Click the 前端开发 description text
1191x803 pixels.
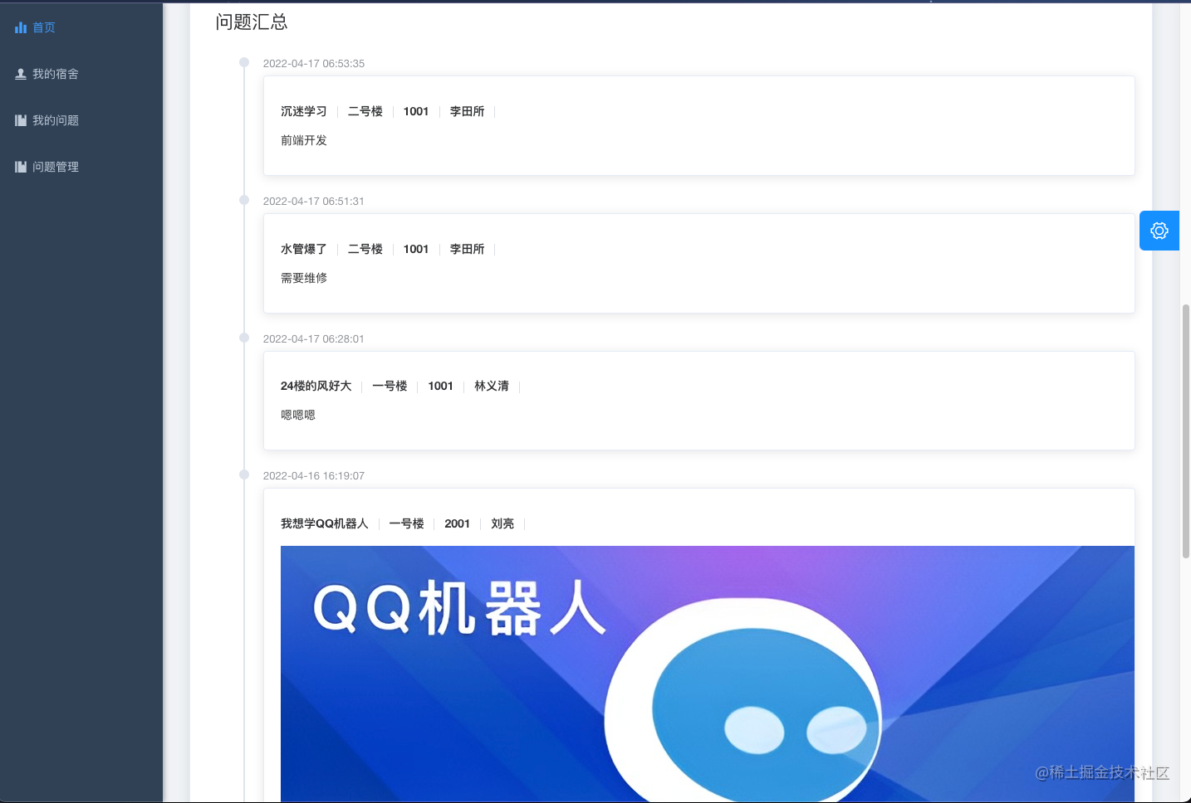(x=304, y=140)
